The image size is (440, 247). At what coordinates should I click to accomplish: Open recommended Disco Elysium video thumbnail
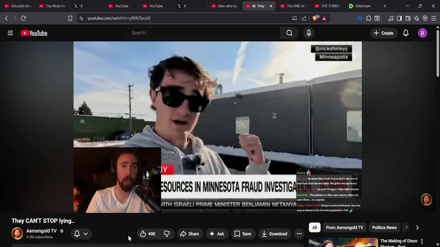(x=343, y=243)
